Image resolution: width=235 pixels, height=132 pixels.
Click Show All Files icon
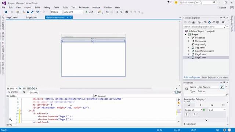[x=218, y=22]
